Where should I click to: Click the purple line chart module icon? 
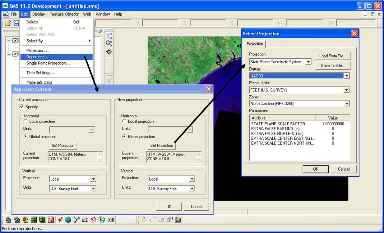click(x=85, y=220)
